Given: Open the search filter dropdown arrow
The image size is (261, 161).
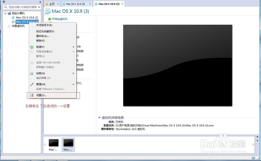Looking at the screenshot, I should 39,7.
